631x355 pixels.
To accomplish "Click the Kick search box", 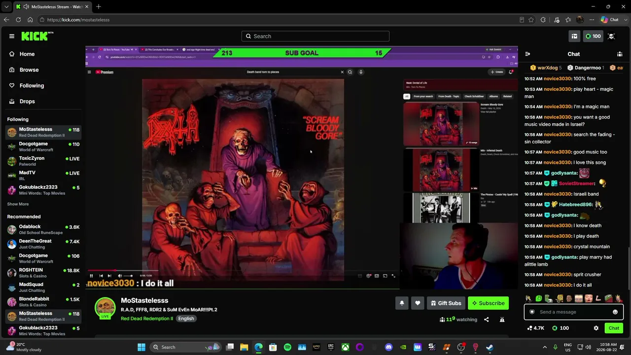I will (315, 36).
